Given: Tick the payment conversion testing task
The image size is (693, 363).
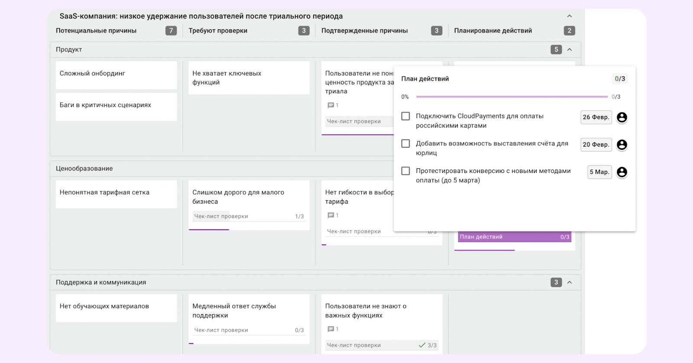Looking at the screenshot, I should 405,171.
